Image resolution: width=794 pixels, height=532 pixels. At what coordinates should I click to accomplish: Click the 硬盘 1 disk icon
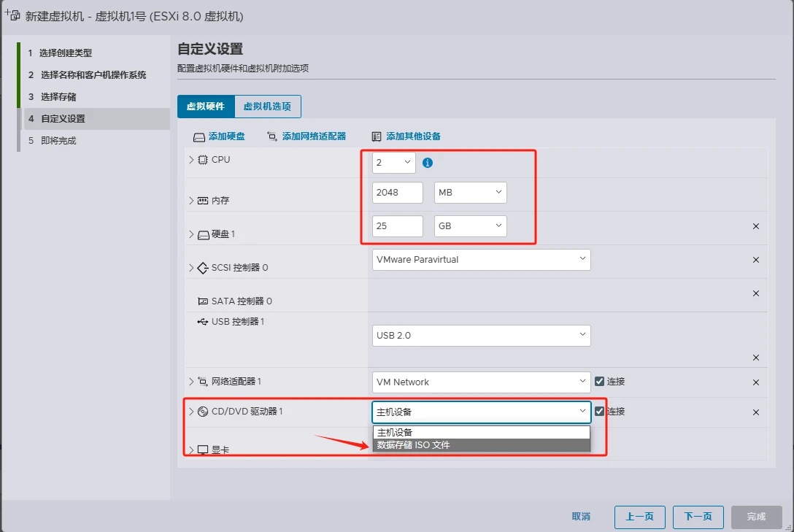tap(203, 235)
